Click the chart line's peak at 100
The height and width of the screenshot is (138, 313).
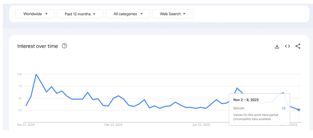(36, 74)
